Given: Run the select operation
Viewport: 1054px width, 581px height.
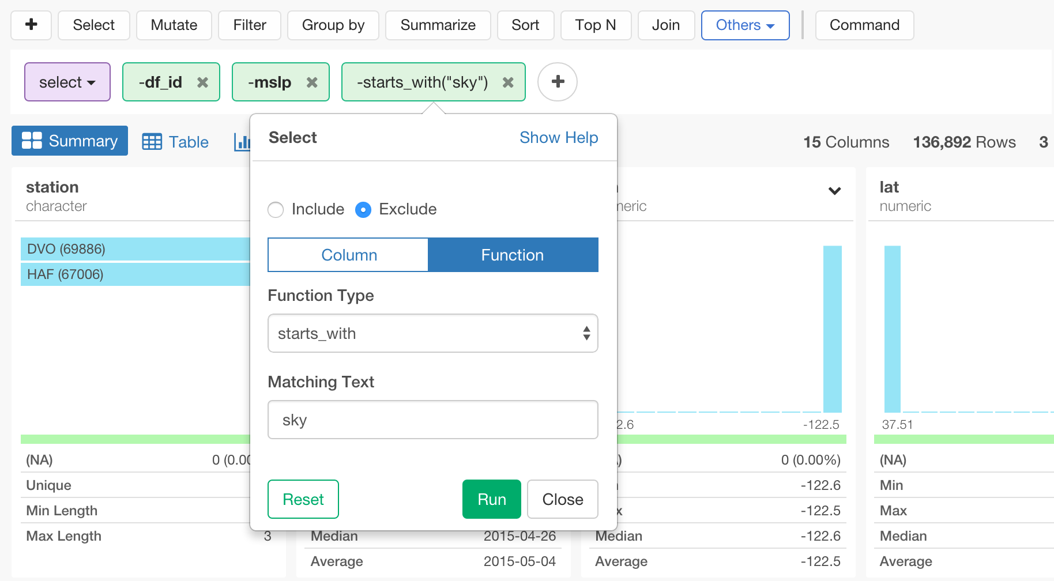Looking at the screenshot, I should point(491,499).
